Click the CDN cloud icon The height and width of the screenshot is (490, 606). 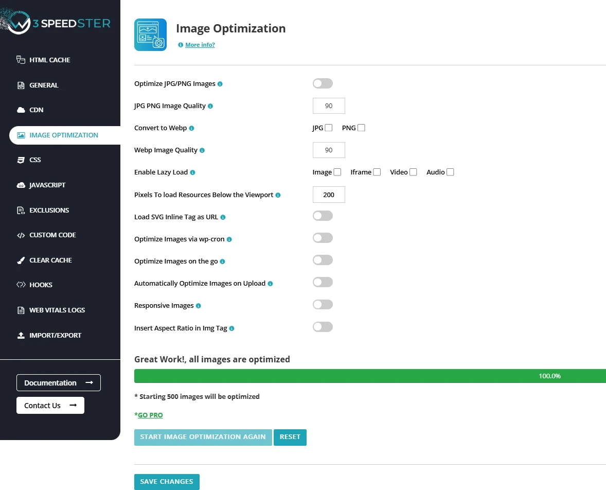click(x=21, y=110)
